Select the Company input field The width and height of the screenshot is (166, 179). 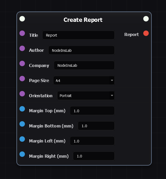point(84,65)
